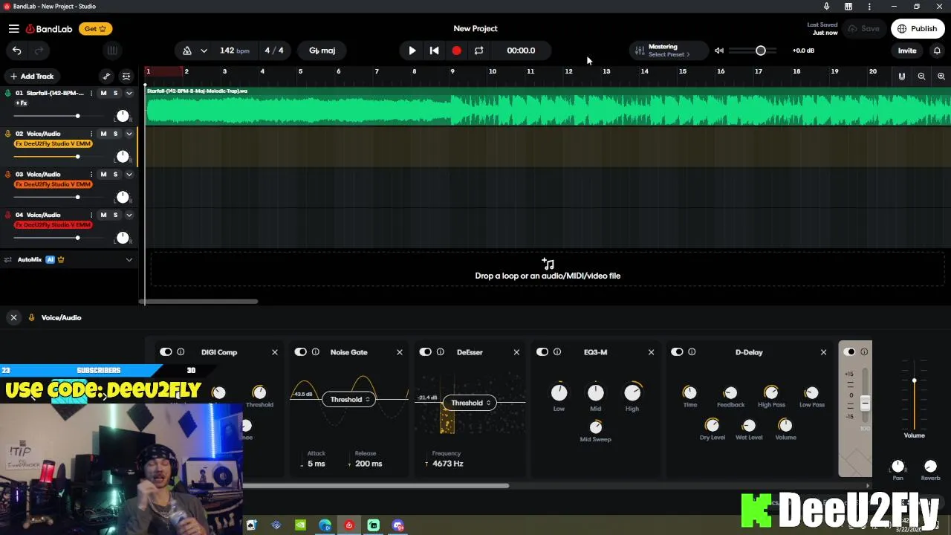Expand the AutoMix section

129,259
